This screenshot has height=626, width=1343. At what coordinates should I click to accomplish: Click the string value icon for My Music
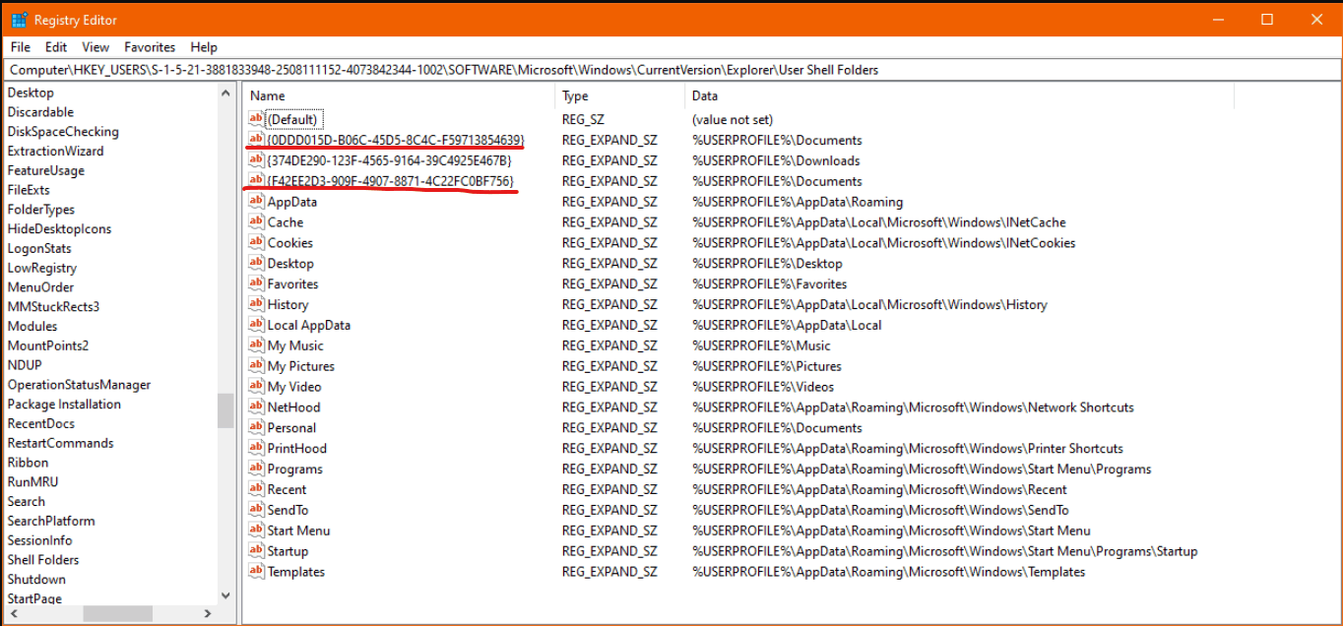256,345
